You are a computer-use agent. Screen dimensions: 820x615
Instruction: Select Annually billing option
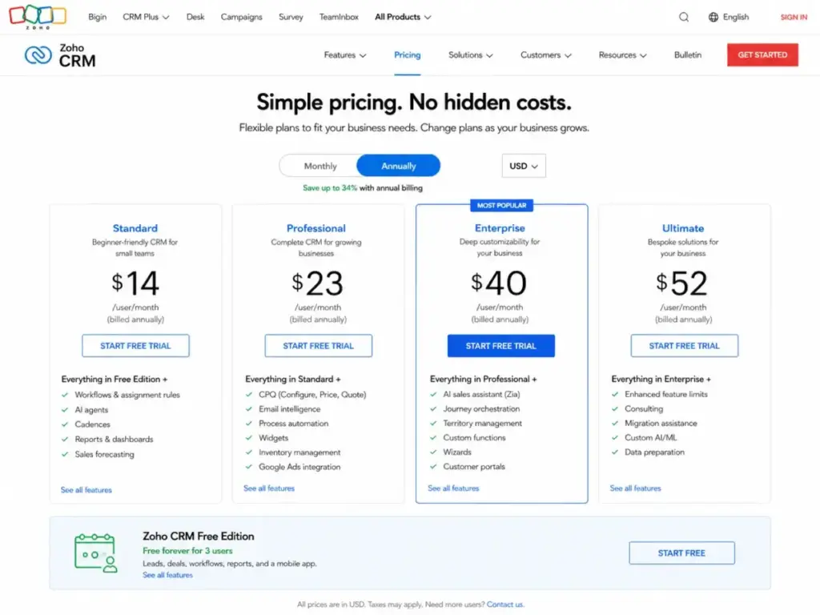coord(399,166)
